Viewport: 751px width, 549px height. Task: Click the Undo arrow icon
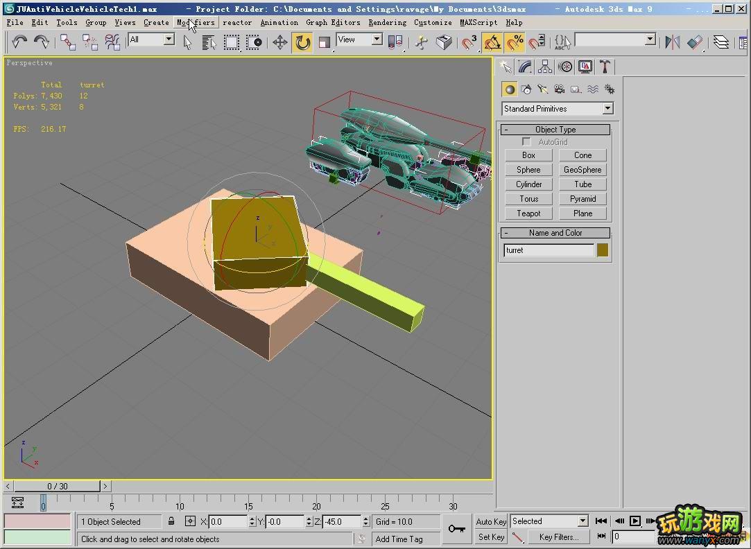(19, 43)
